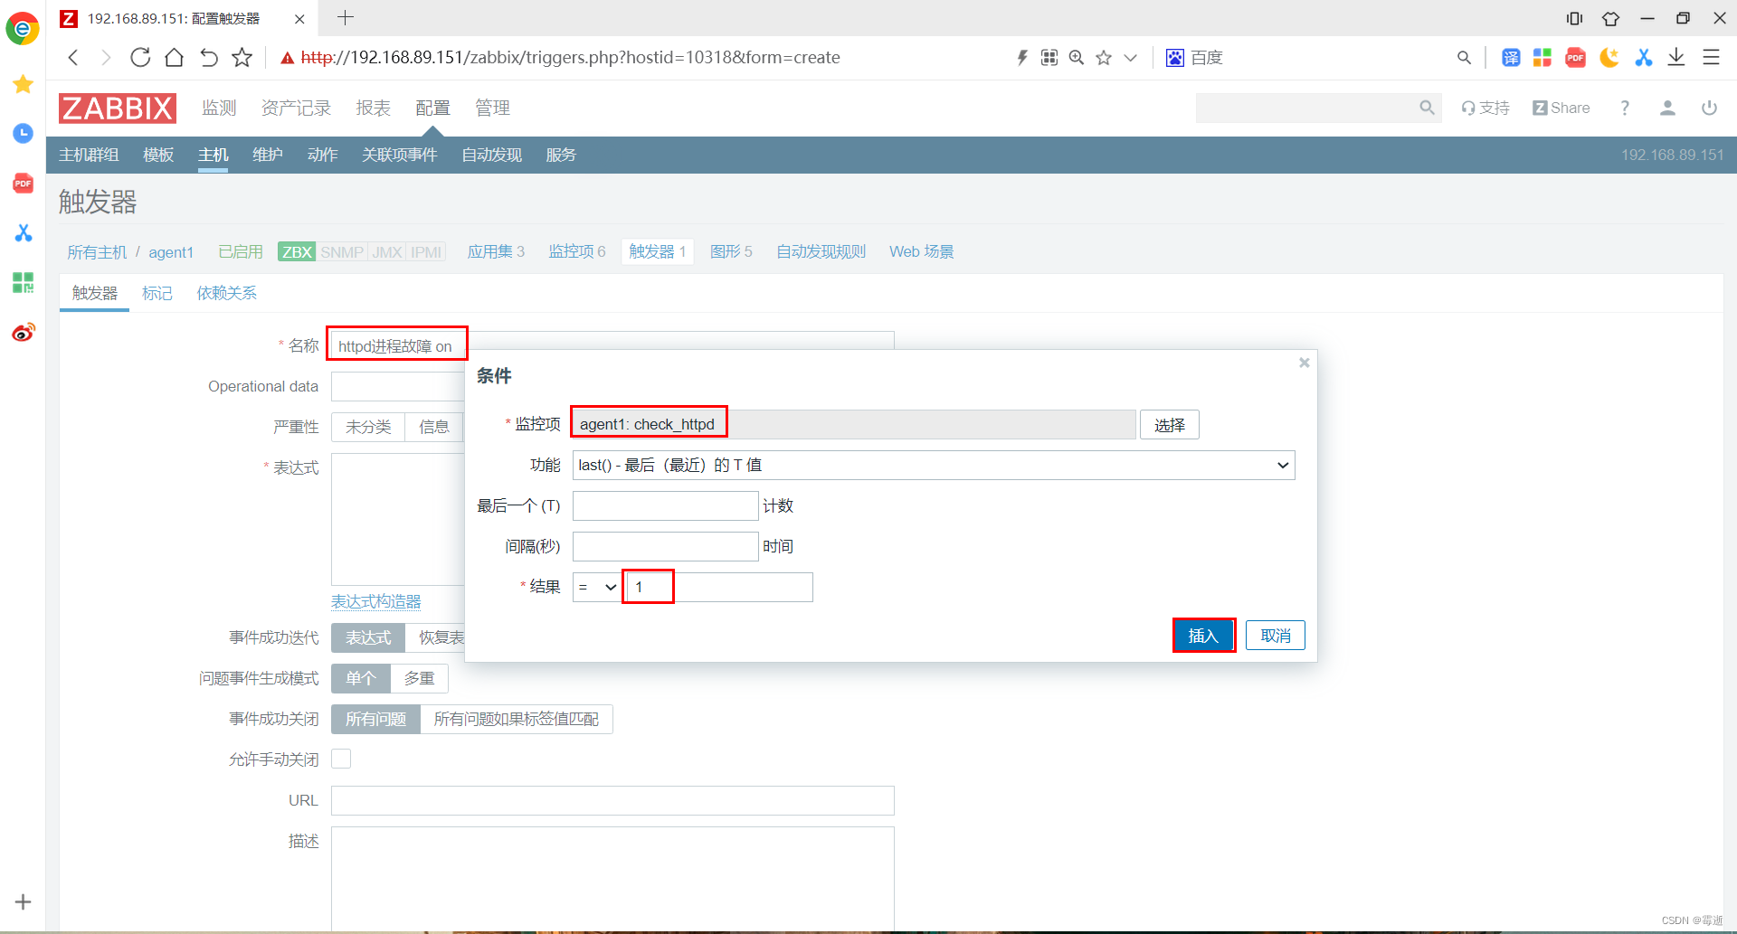Click the browser back arrow
Image resolution: width=1737 pixels, height=934 pixels.
74,58
